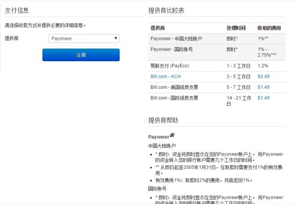
Task: Click the '1 - 3 工作日' cell
Action: tap(238, 66)
